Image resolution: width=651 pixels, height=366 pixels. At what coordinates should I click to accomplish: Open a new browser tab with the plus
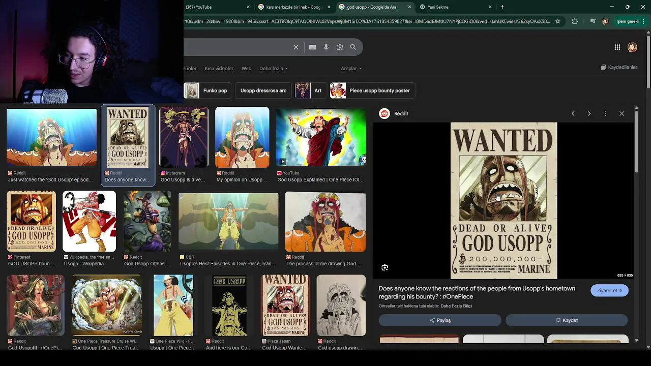pos(502,7)
